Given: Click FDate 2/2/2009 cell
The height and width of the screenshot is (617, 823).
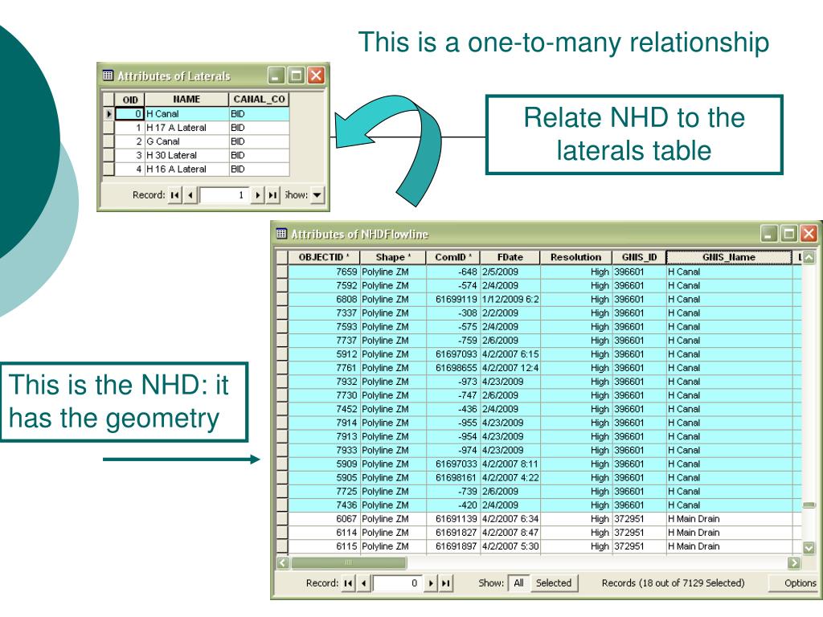Looking at the screenshot, I should tap(510, 313).
